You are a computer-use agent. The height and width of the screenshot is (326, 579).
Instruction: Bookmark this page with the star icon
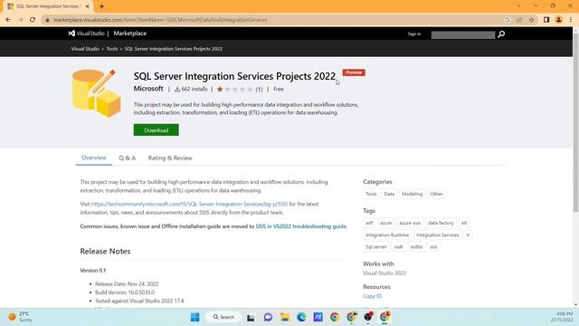point(531,20)
